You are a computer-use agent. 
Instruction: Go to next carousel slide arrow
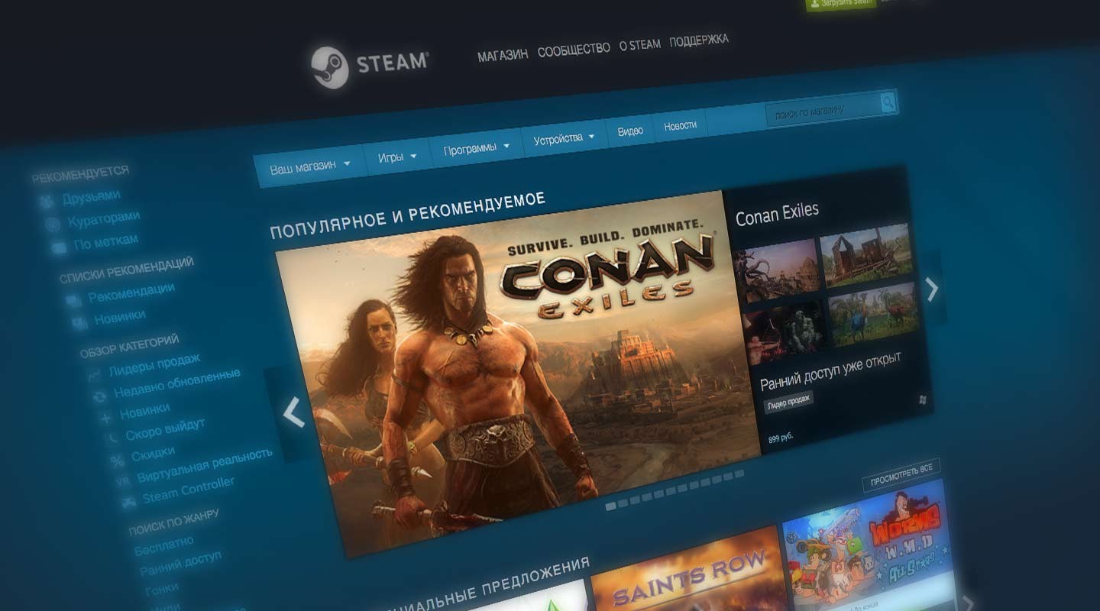pos(932,289)
